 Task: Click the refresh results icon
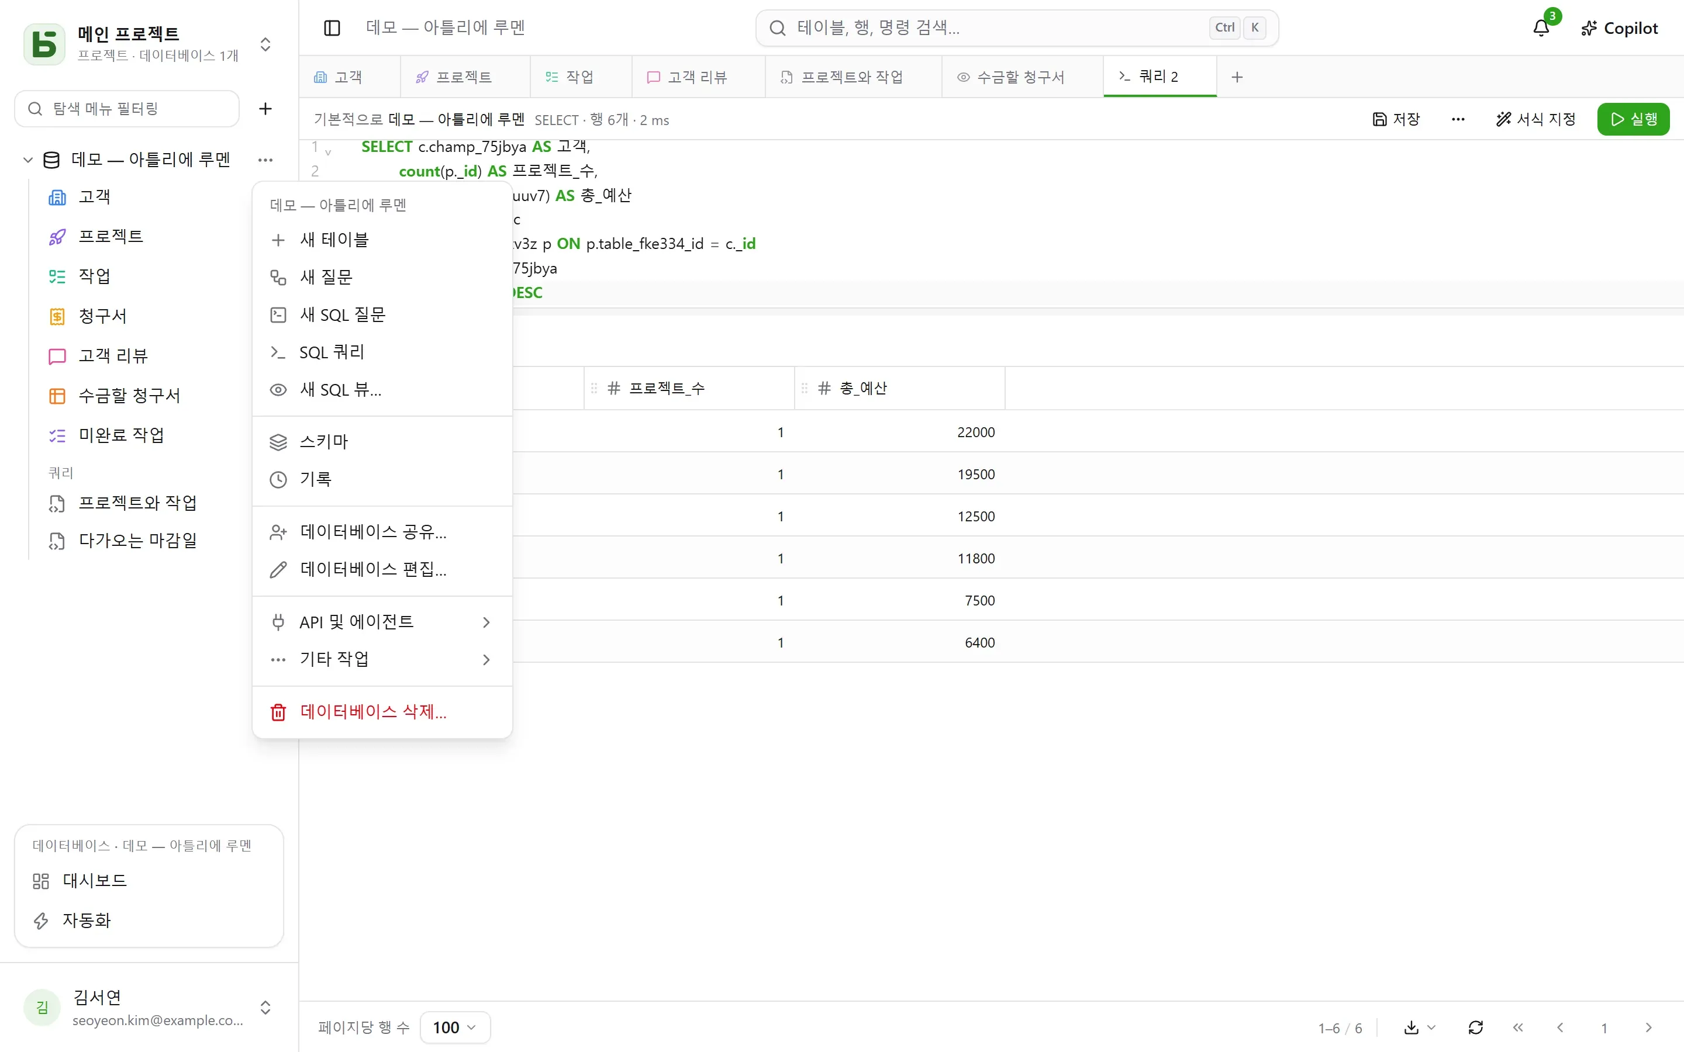coord(1475,1027)
